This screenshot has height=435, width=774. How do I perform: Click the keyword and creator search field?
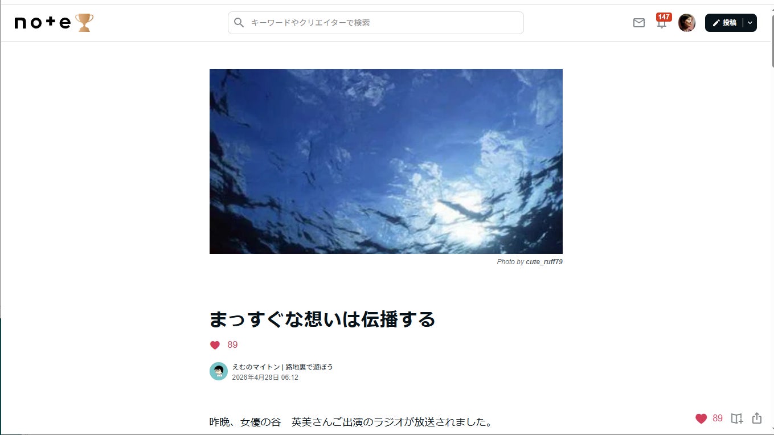click(376, 23)
